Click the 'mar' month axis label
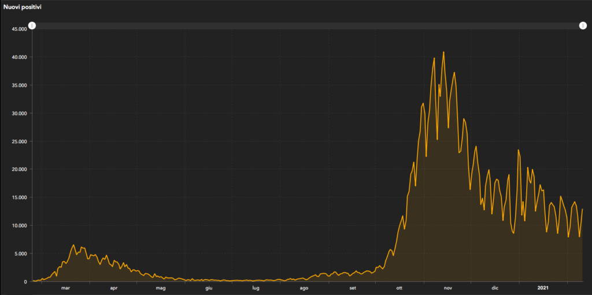The height and width of the screenshot is (295, 592). click(65, 287)
